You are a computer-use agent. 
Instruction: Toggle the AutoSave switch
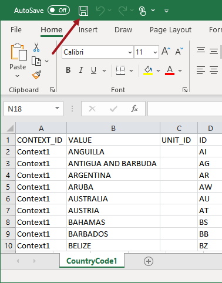59,10
